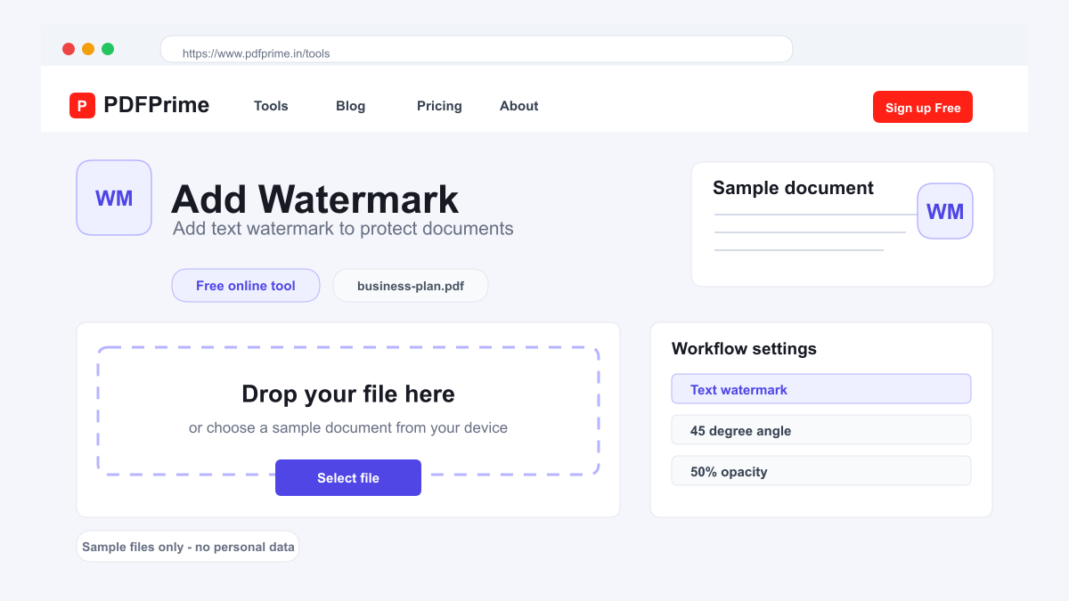The width and height of the screenshot is (1069, 601).
Task: Click "Add text watermark to protect documents" subtitle
Action: 343,228
